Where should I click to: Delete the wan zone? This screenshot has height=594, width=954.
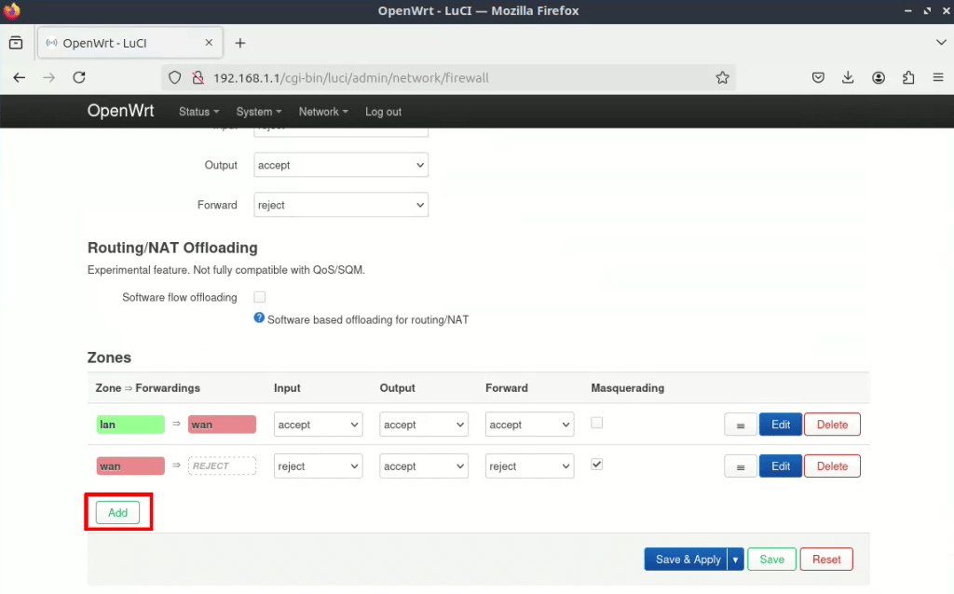[832, 466]
